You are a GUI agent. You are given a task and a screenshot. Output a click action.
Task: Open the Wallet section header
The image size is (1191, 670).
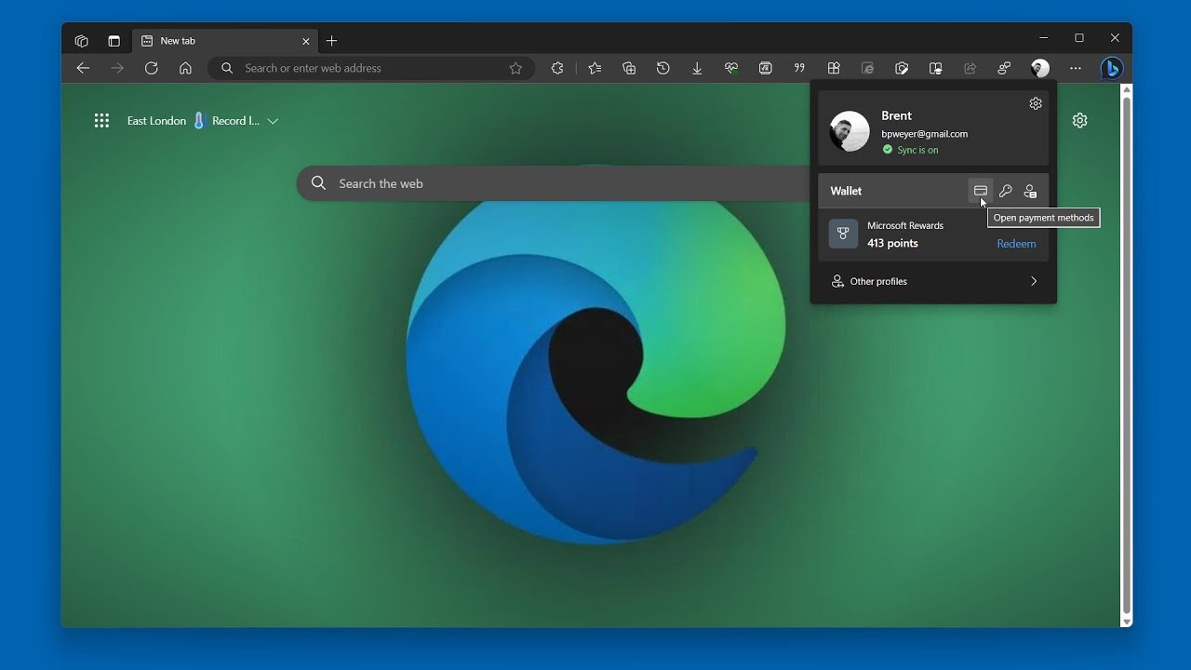click(x=846, y=191)
